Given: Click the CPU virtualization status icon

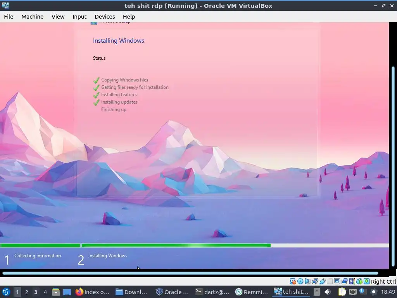Looking at the screenshot, I should [352, 281].
